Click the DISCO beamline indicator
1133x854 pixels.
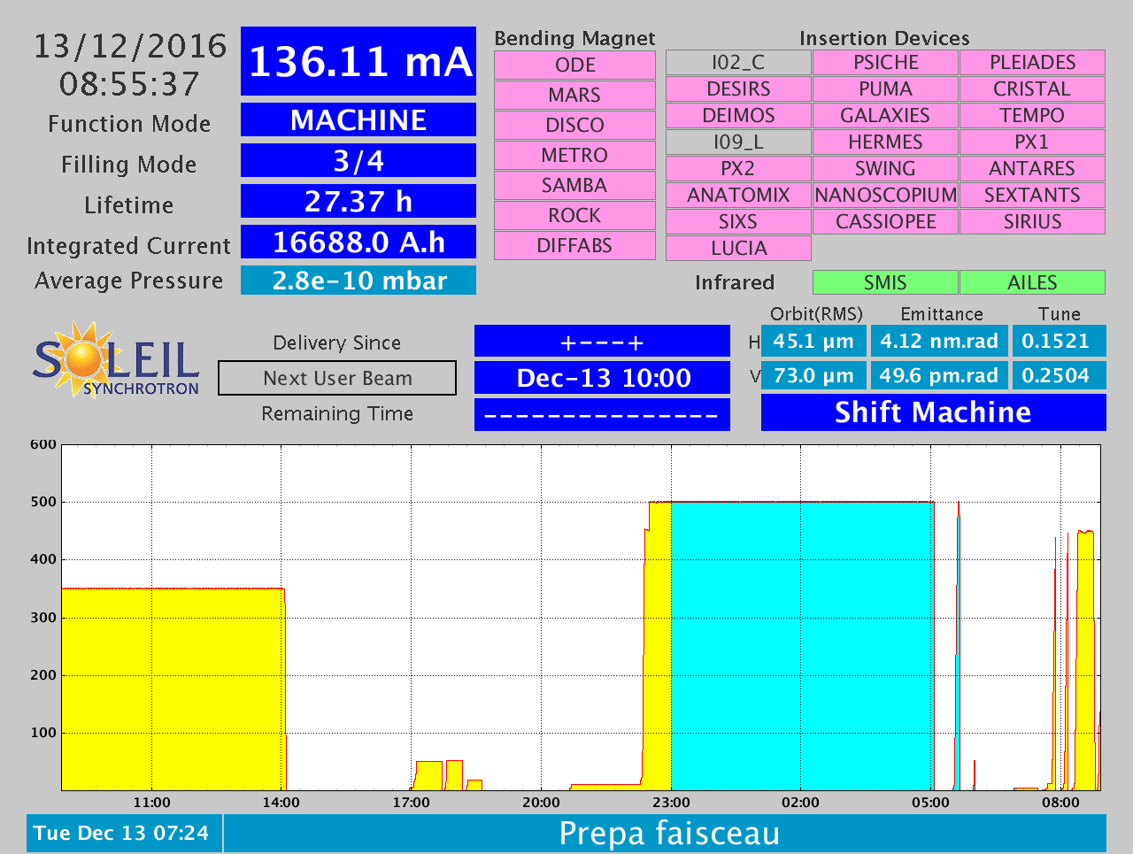click(574, 125)
